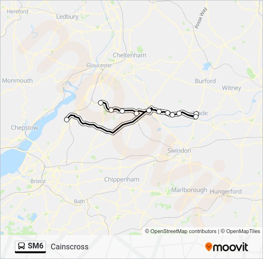Viewport: 263px width, 259px height.
Task: Click the Witney town label
Action: (231, 88)
